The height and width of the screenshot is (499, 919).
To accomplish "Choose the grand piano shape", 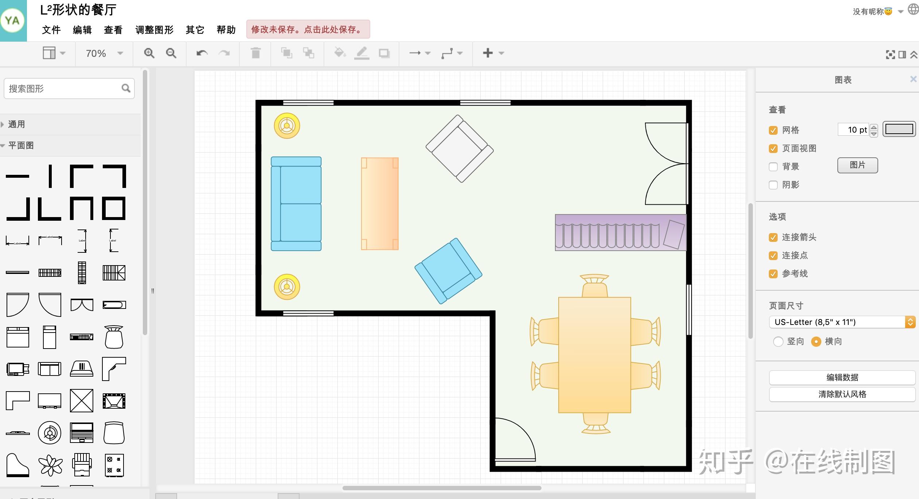I will pyautogui.click(x=17, y=465).
